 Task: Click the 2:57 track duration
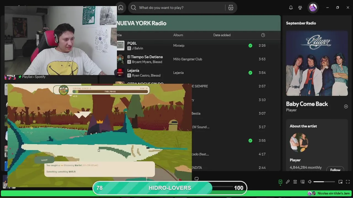(x=262, y=86)
